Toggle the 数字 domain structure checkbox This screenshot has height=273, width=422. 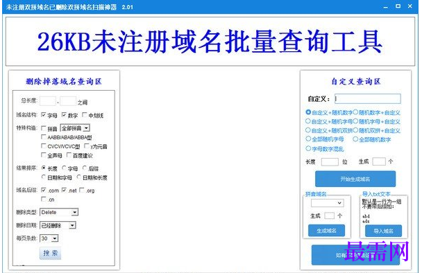click(64, 115)
